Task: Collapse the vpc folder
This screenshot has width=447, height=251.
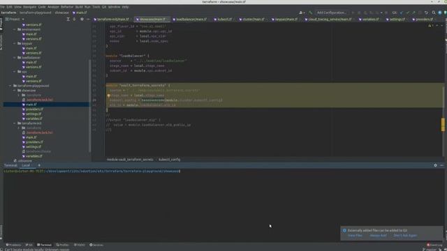Action: (15, 72)
